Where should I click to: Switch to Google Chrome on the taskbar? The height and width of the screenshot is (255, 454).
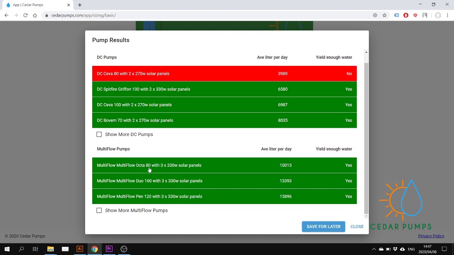click(94, 249)
